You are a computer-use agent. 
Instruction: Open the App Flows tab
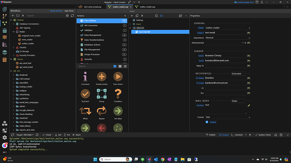pos(69,11)
